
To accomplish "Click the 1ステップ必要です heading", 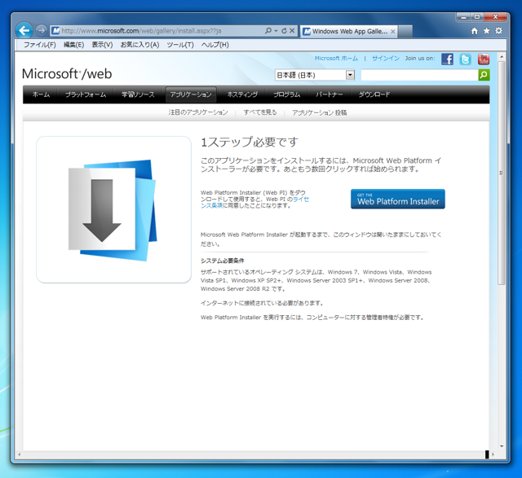I will point(250,142).
